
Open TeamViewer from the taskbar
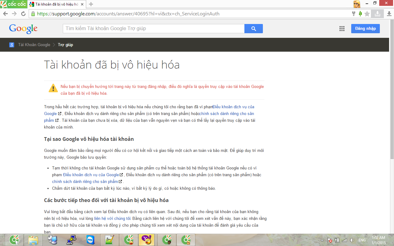(x=91, y=240)
